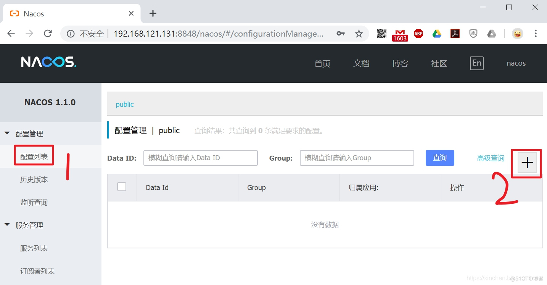
Task: Click the browser forward arrow
Action: (x=29, y=34)
